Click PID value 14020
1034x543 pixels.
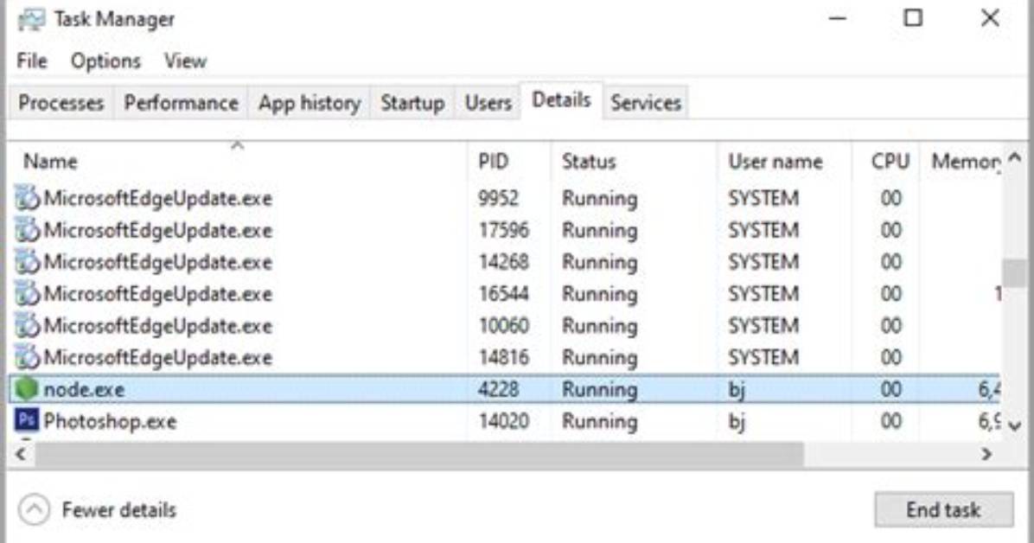click(x=504, y=421)
